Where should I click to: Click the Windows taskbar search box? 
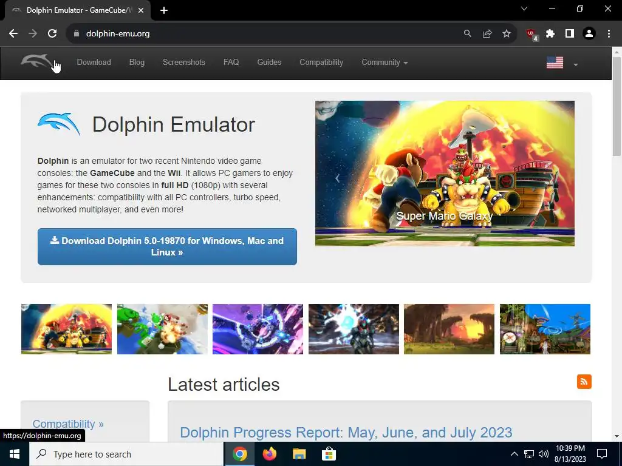pos(126,454)
